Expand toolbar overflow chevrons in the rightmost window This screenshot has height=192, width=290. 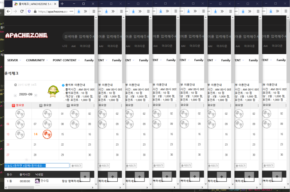tap(277, 11)
